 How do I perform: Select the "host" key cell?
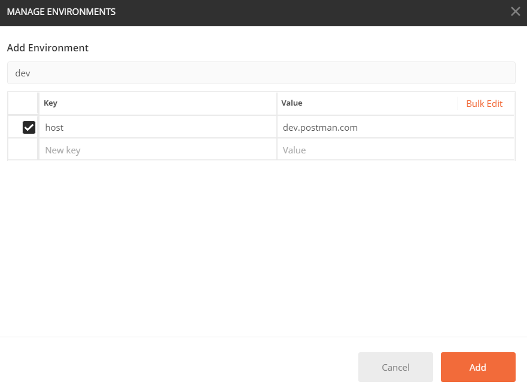[157, 127]
